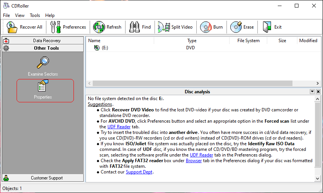Click the Disc analysis scroll-up arrow
323x193 pixels.
click(x=317, y=99)
